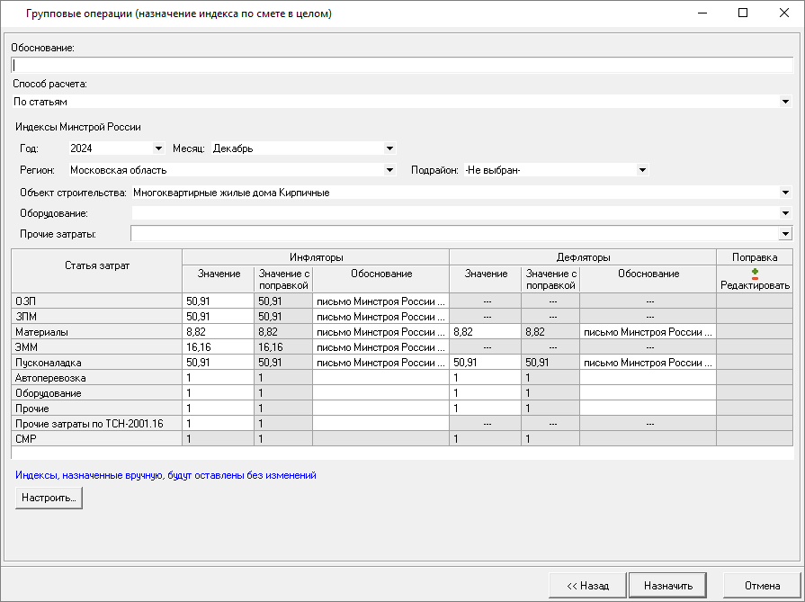Open Объект строительства dropdown list
This screenshot has height=602, width=805.
tap(785, 193)
